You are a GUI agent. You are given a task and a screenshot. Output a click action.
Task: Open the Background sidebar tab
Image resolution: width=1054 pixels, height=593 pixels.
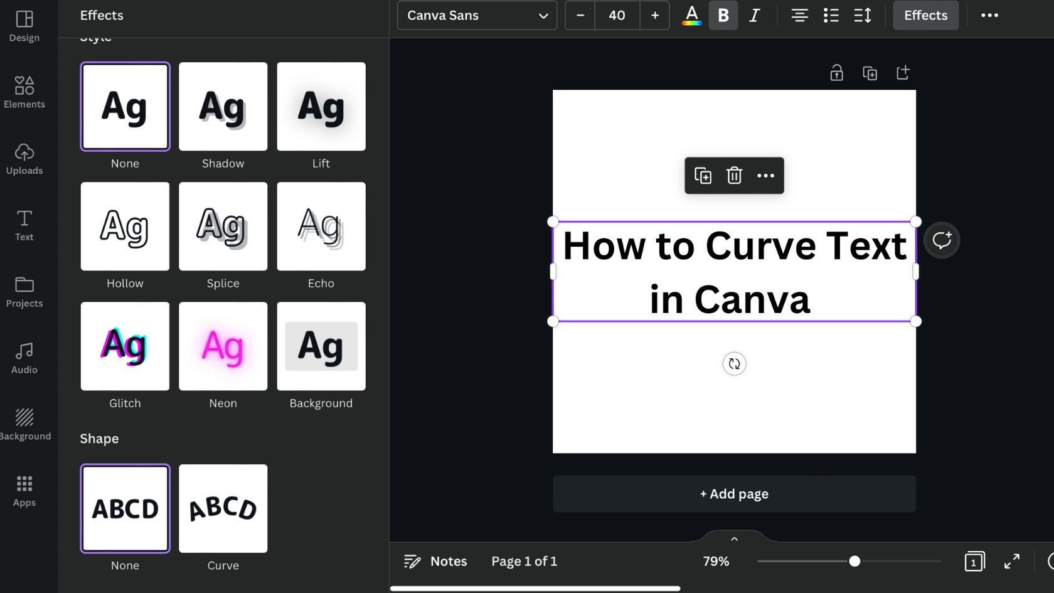tap(24, 425)
